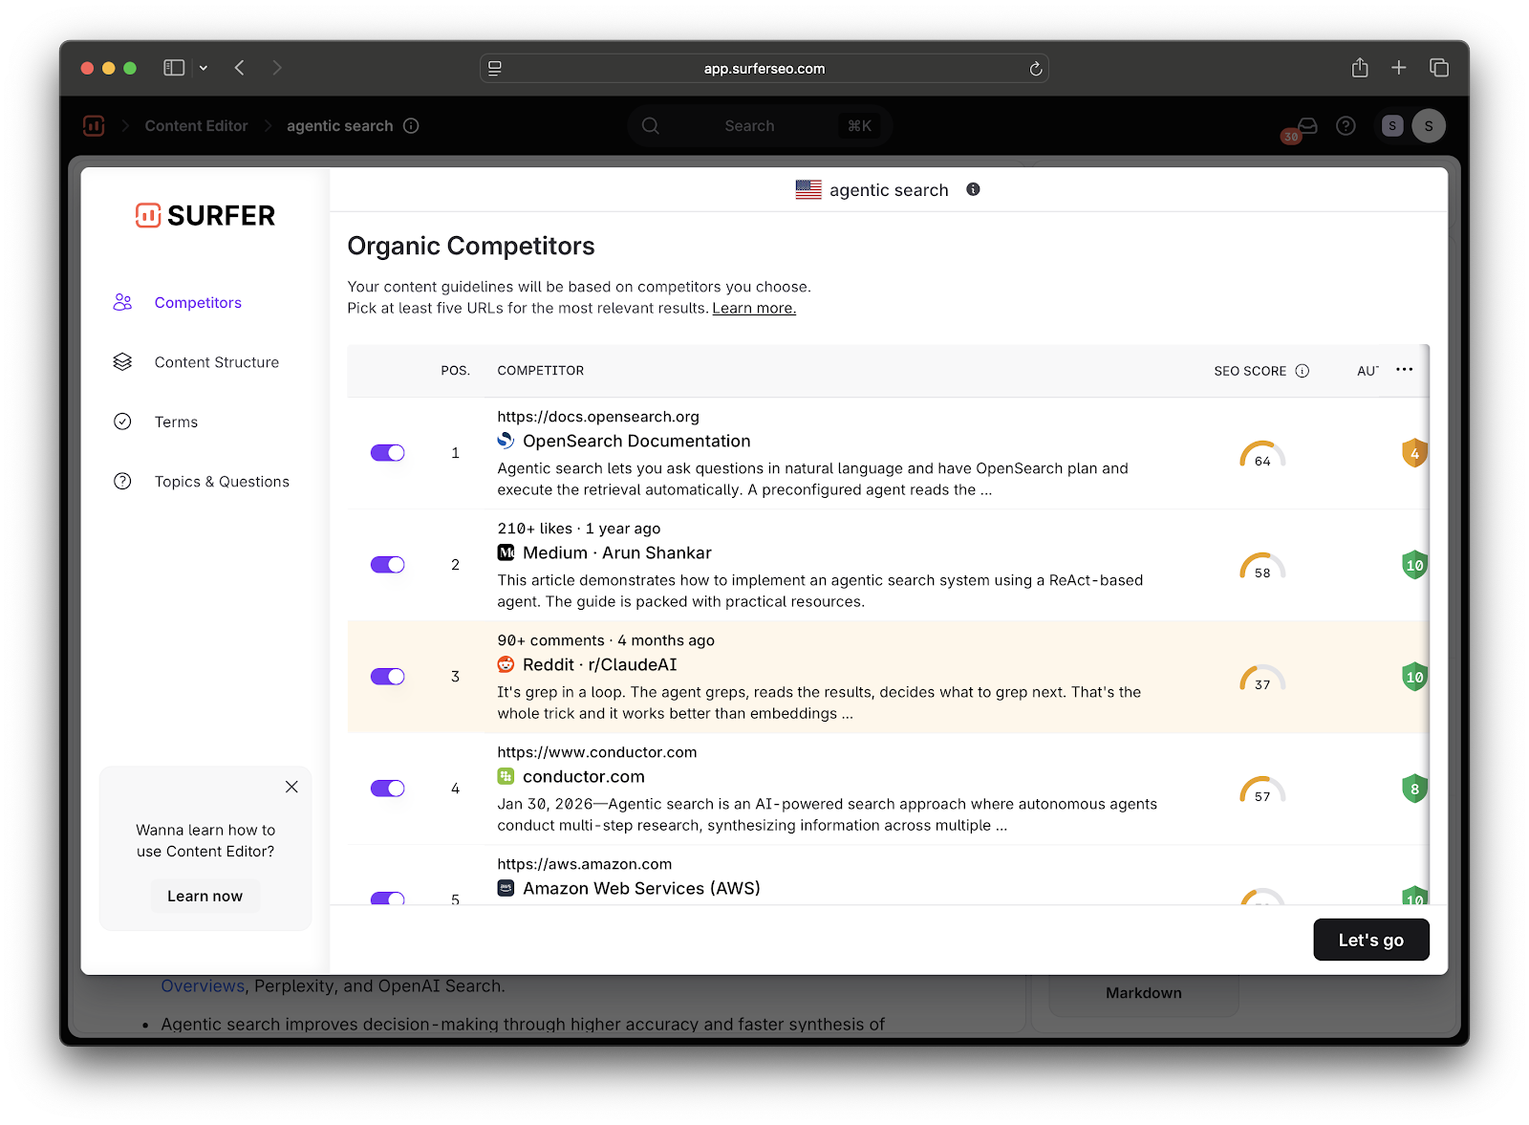Click the Let's go button

[1371, 940]
